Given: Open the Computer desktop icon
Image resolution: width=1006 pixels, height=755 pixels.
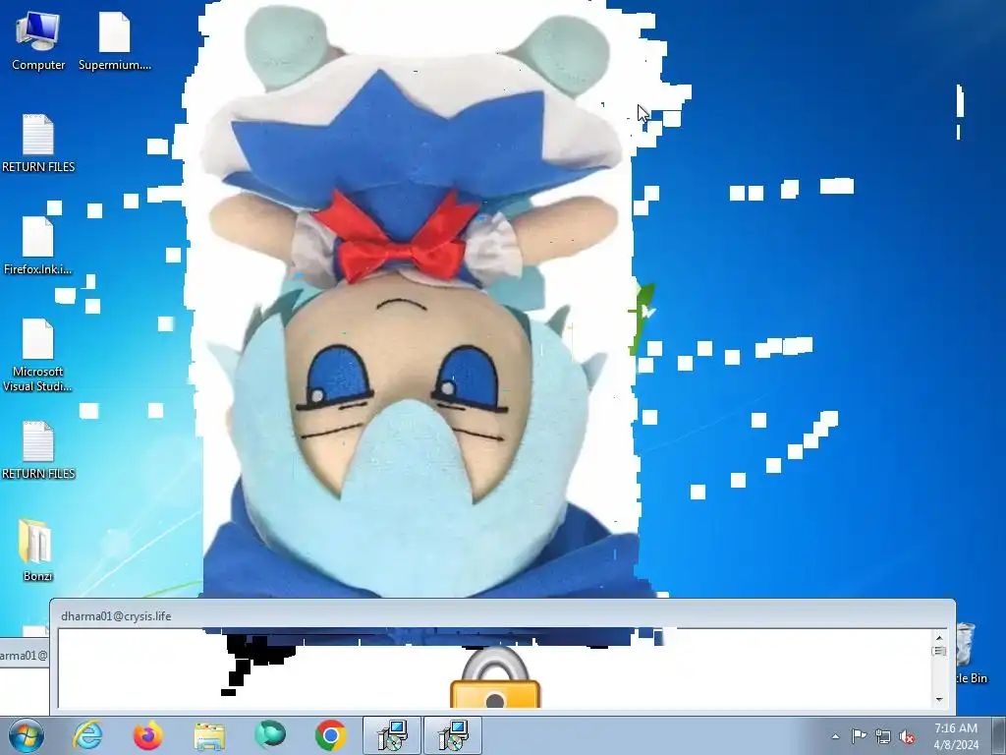Looking at the screenshot, I should 38,41.
